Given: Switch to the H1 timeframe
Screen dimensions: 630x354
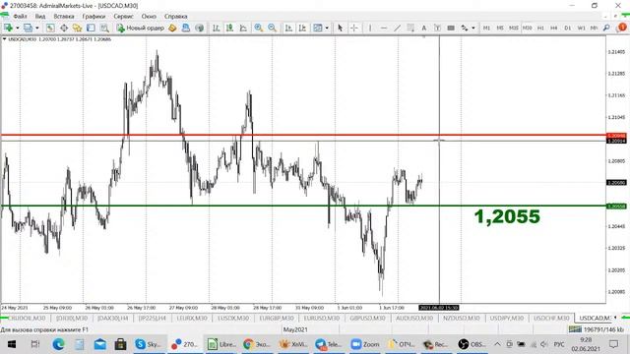Looking at the screenshot, I should pyautogui.click(x=540, y=28).
